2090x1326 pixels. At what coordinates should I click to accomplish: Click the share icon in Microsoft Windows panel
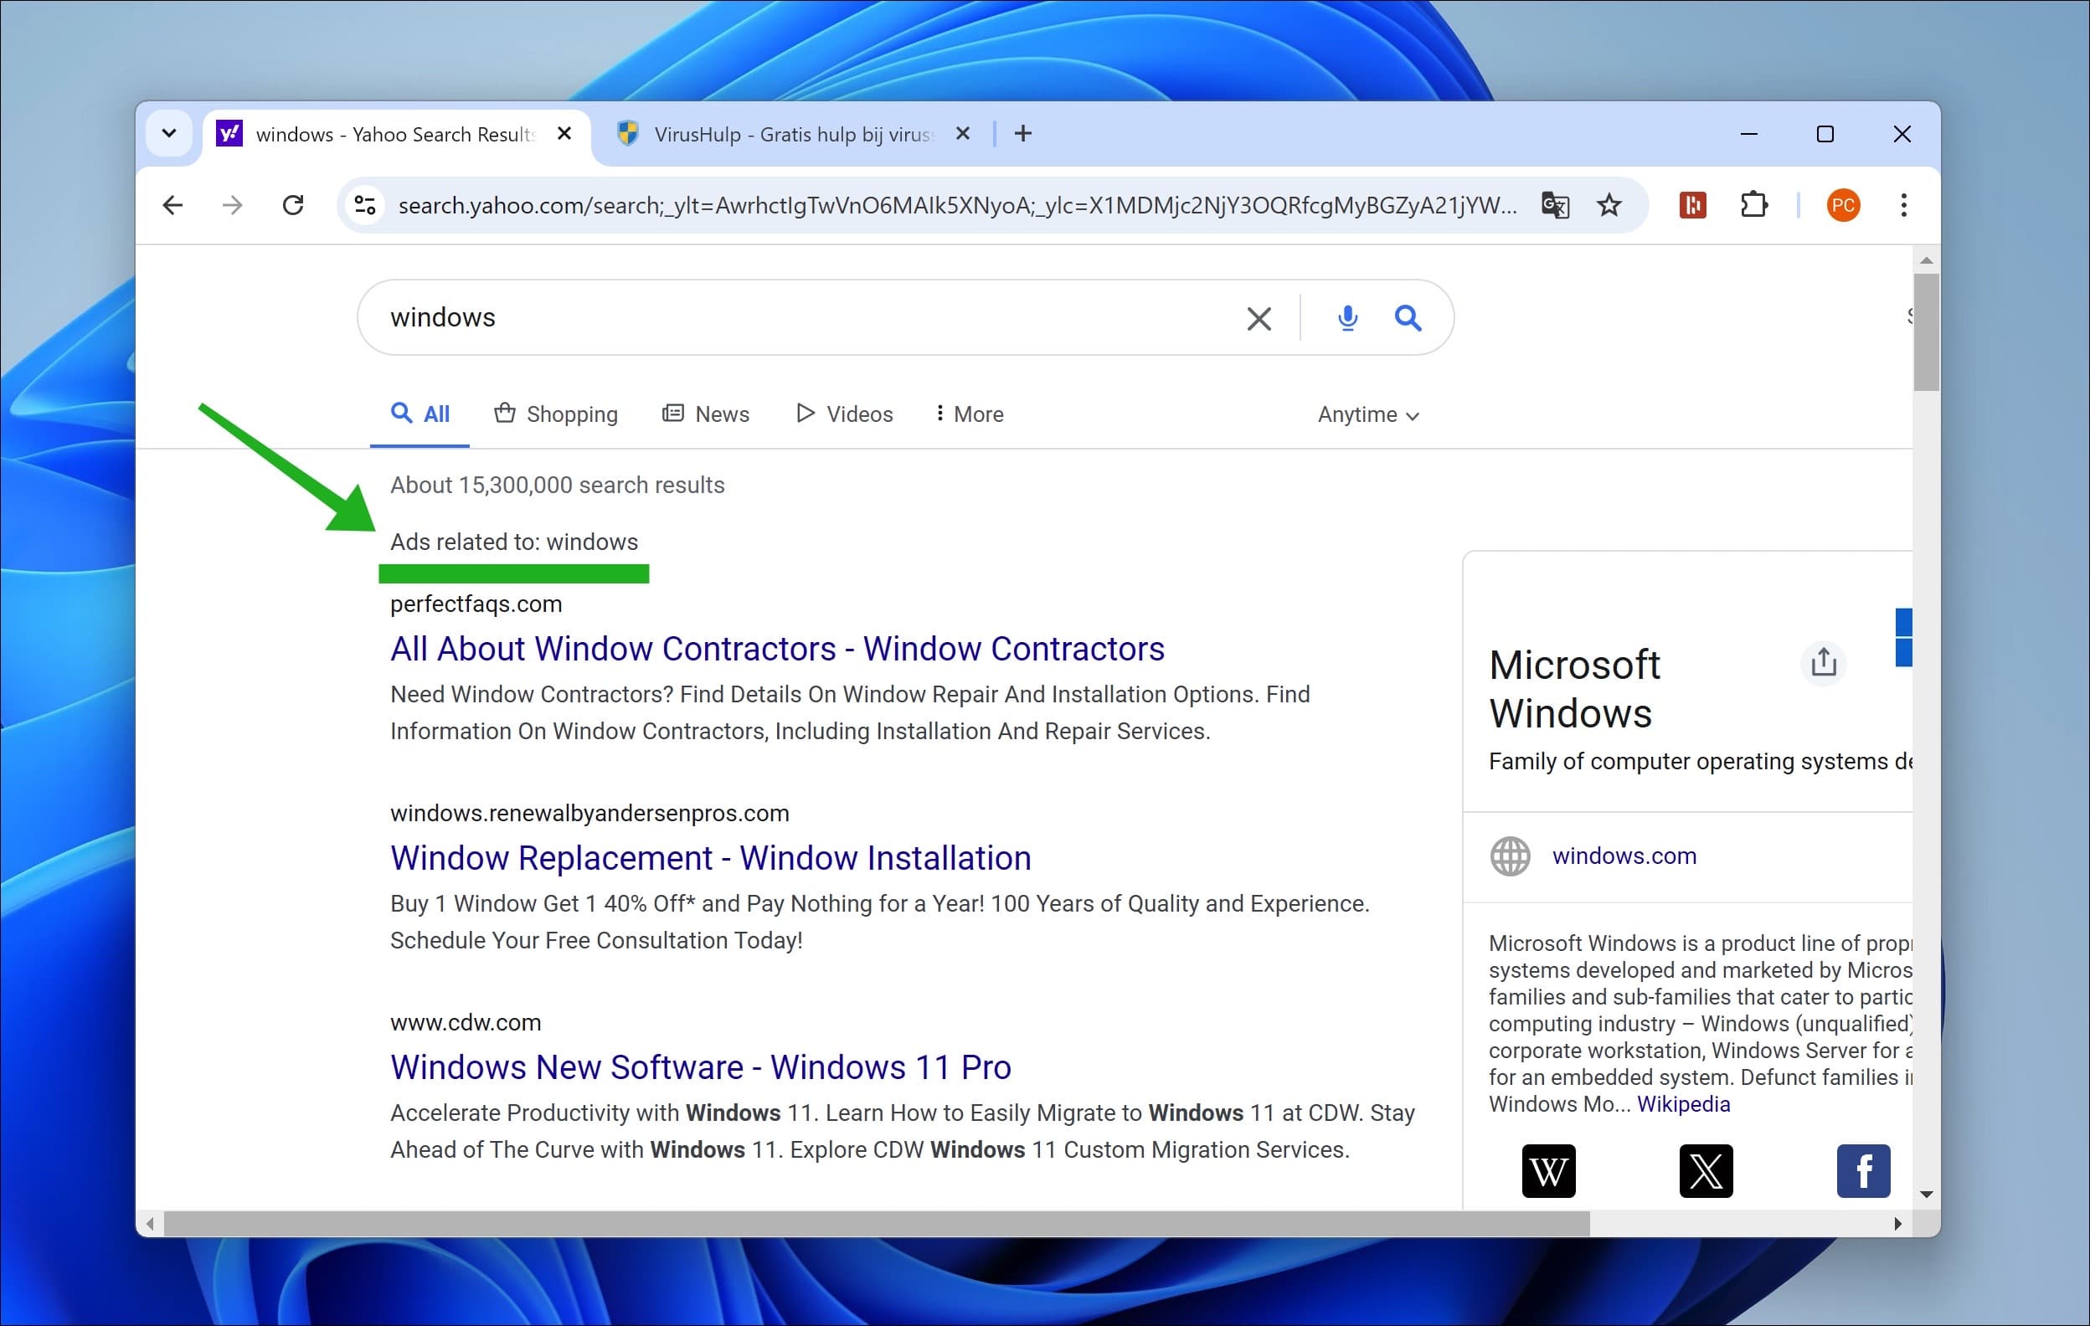[1823, 663]
